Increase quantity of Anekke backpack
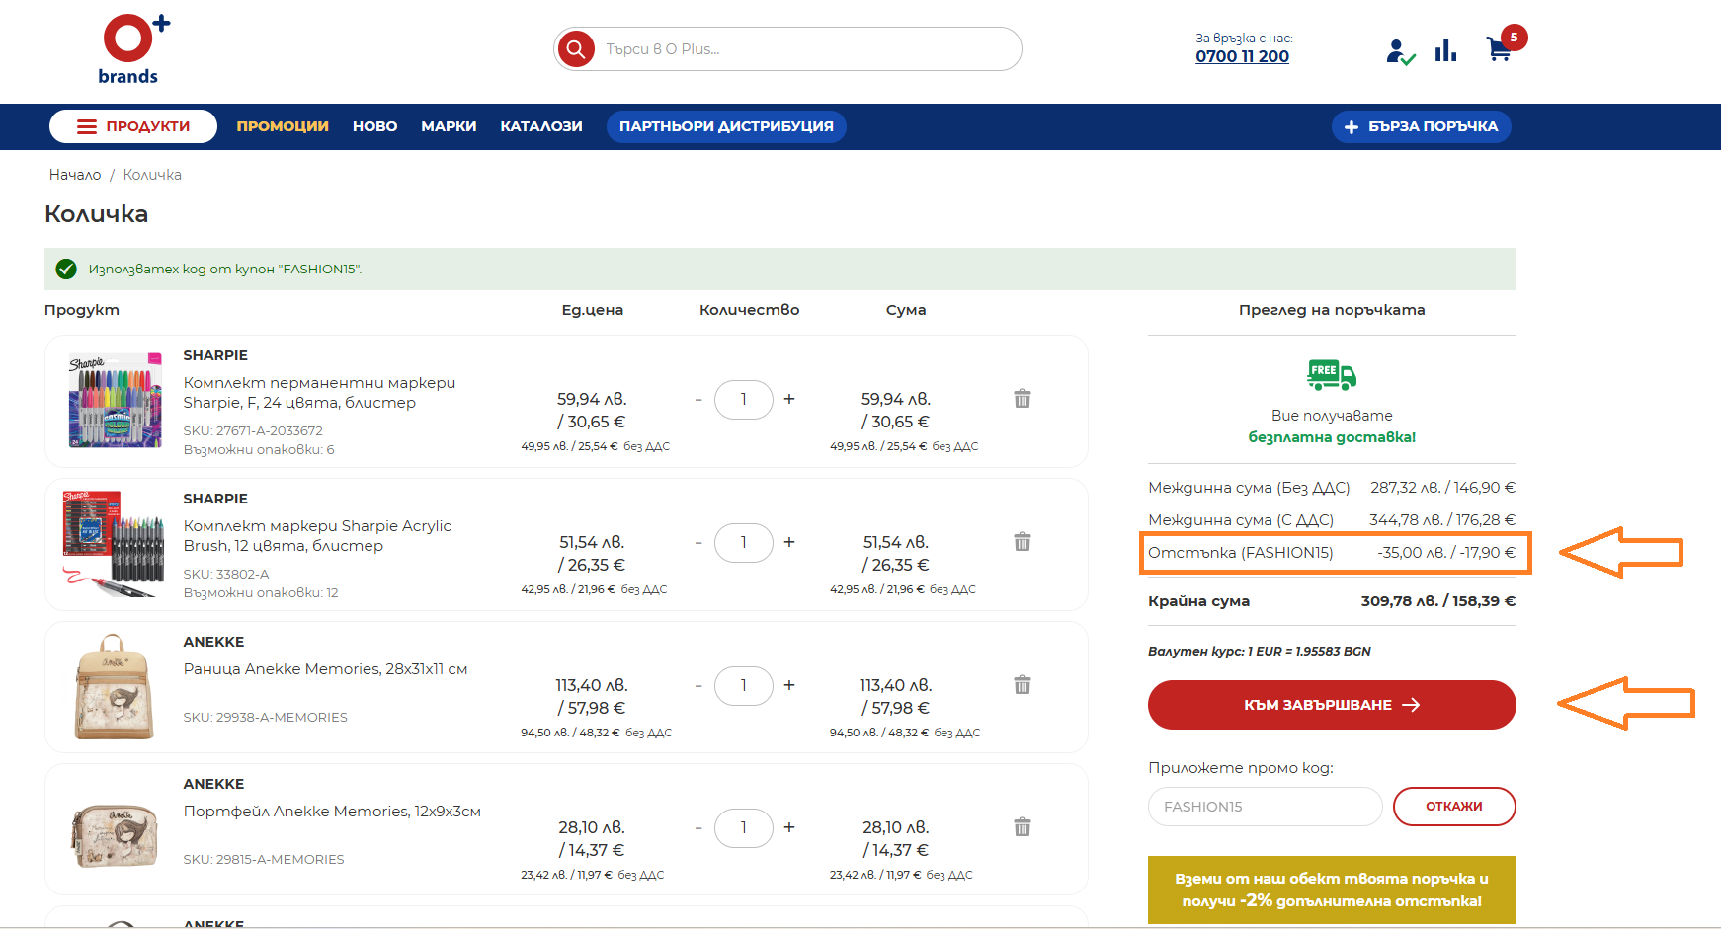The width and height of the screenshot is (1721, 929). 789,685
